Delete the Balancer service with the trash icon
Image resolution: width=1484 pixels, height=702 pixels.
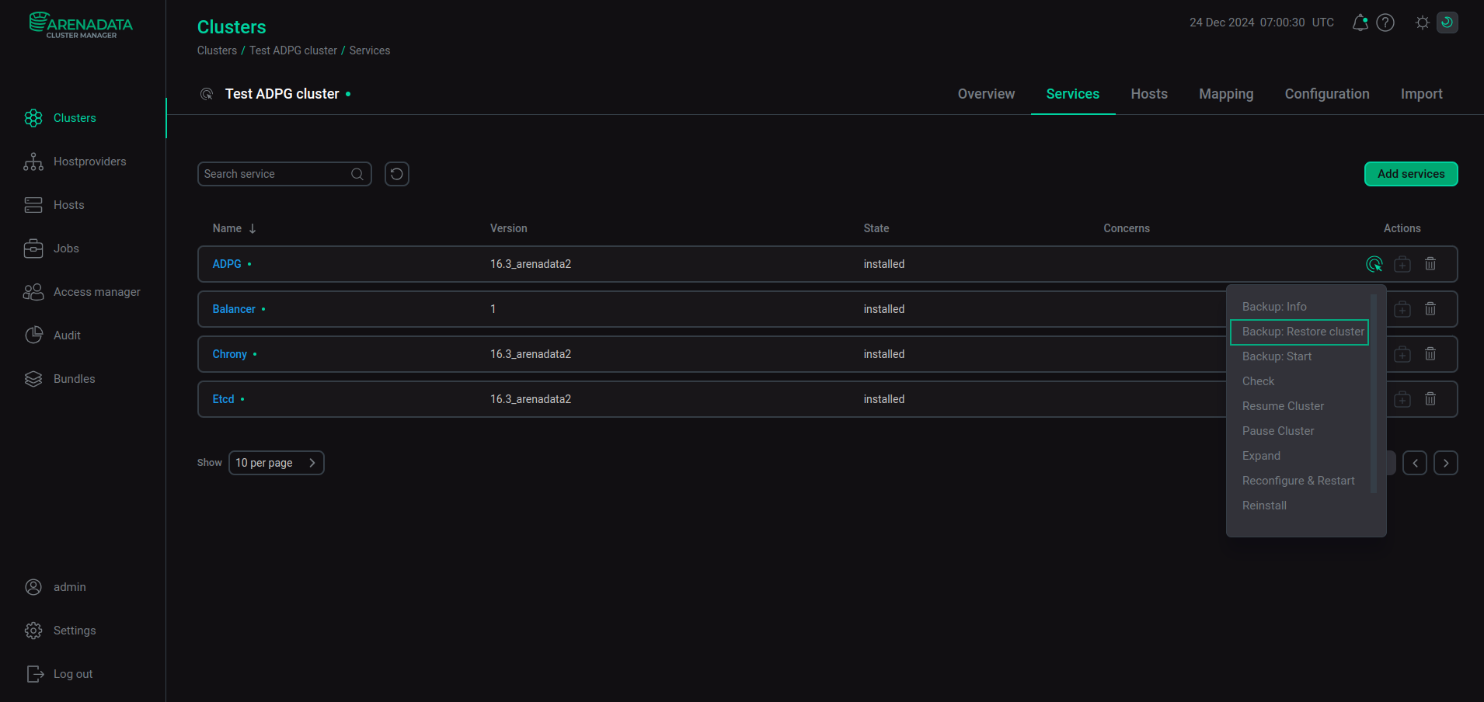(x=1430, y=309)
